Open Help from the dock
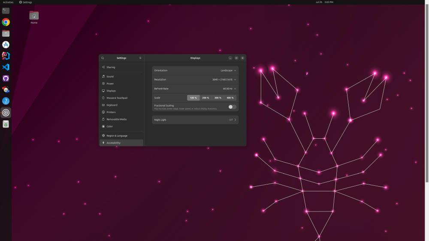Screen dimensions: 429x241 point(6,101)
